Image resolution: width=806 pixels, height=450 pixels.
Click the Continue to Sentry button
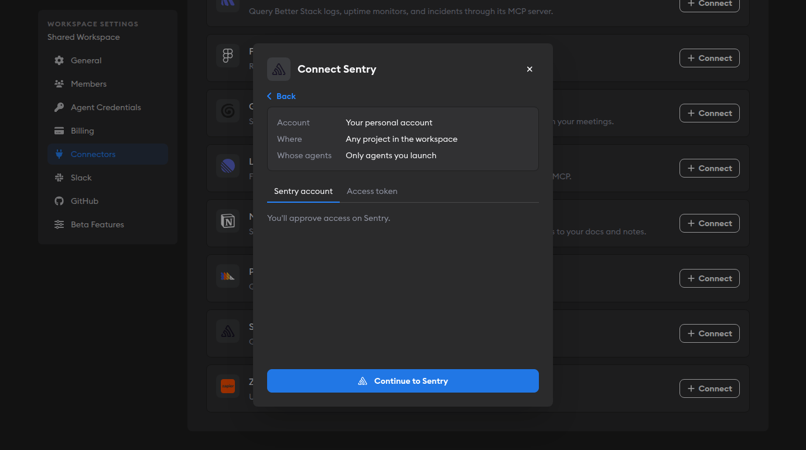(403, 381)
